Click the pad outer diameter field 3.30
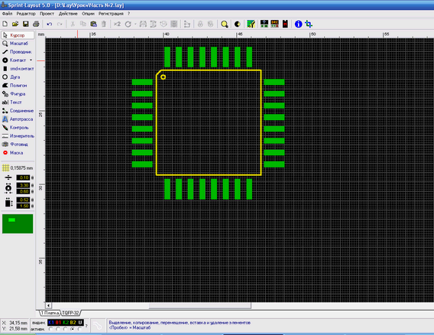The width and height of the screenshot is (434, 335). [x=23, y=185]
